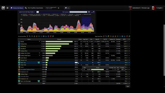Click the Wellspring spell icon
Viewport: 165px width, 93px height.
(19, 46)
